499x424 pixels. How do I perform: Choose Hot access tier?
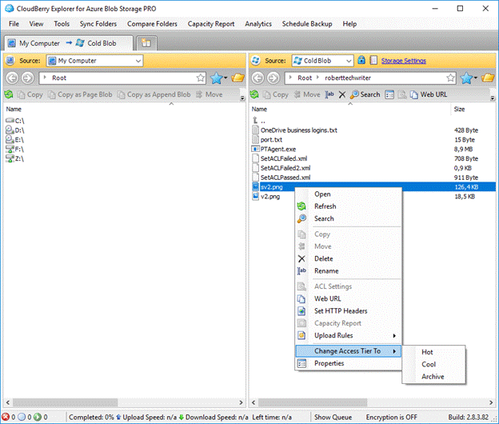[x=427, y=352]
